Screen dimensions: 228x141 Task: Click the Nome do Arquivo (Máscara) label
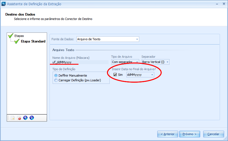point(71,58)
